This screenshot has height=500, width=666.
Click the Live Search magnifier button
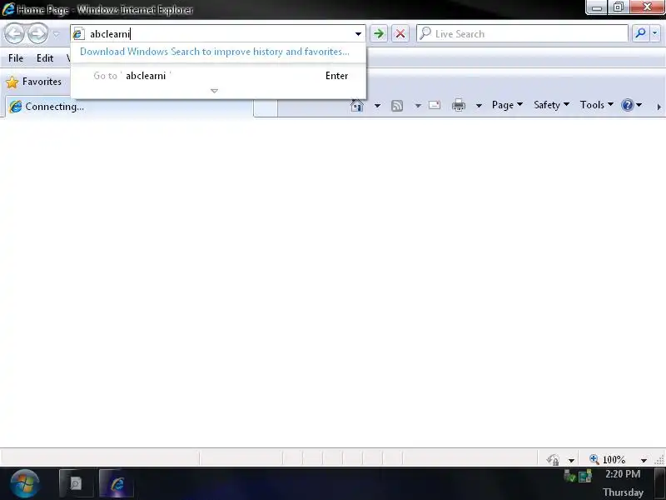pyautogui.click(x=640, y=33)
